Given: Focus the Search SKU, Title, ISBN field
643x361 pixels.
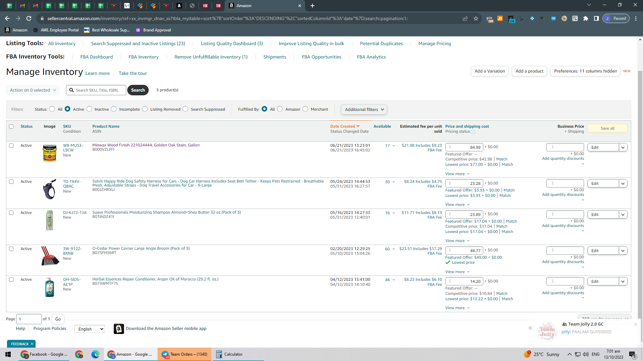Looking at the screenshot, I should coord(96,90).
